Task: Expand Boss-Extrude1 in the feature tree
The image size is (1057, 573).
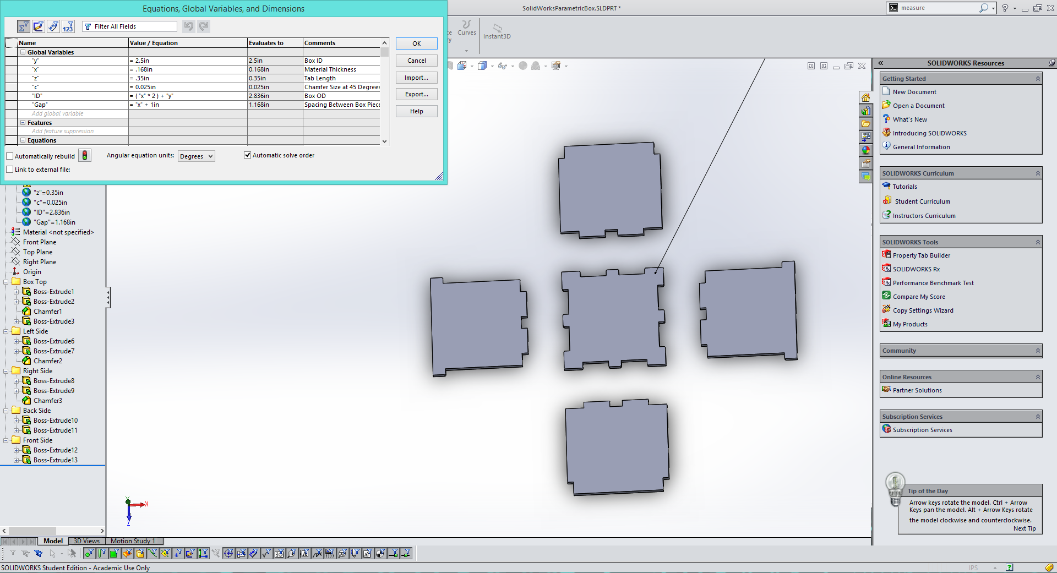Action: tap(17, 292)
